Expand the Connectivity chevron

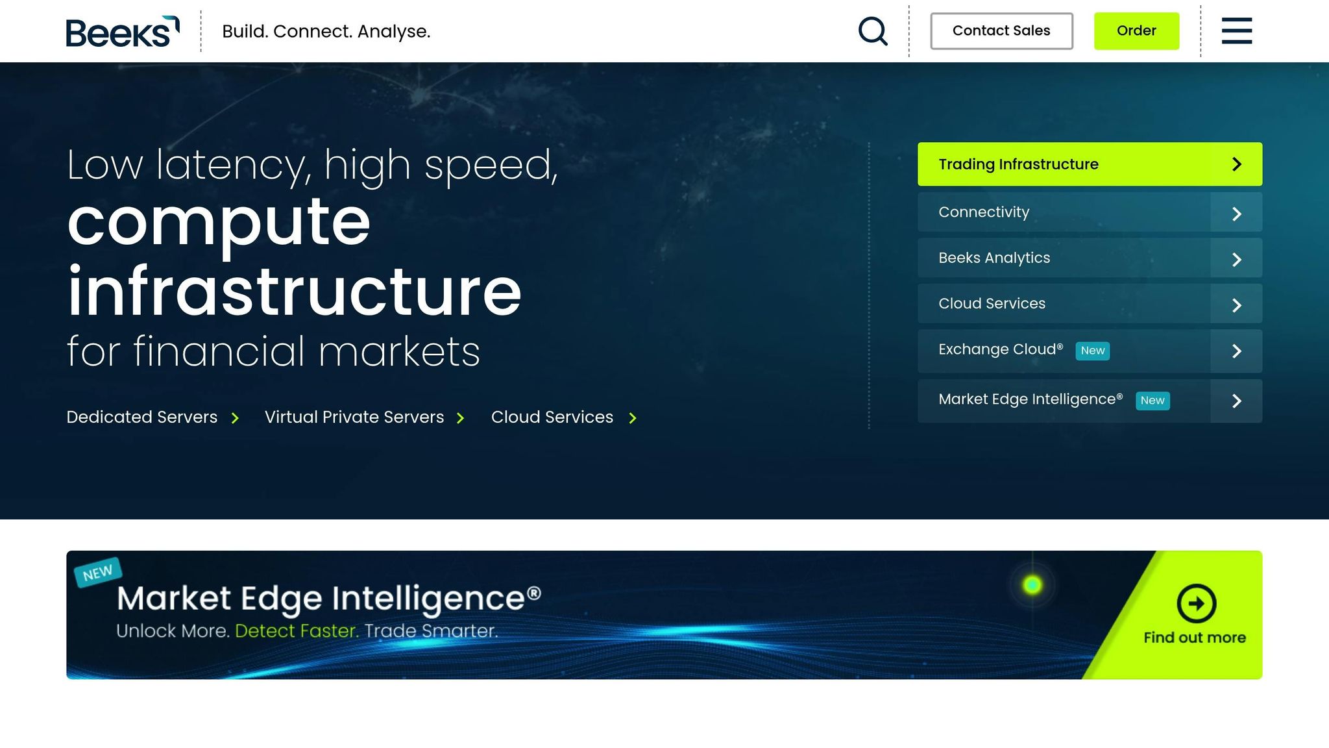(1236, 214)
